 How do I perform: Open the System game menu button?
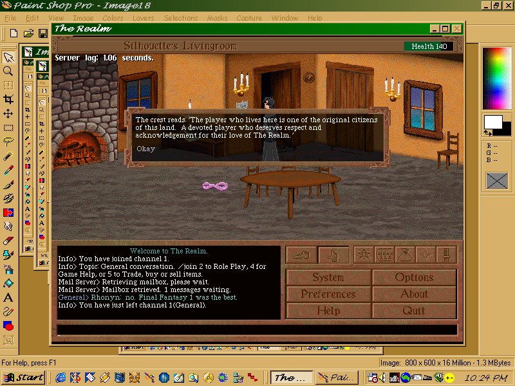pyautogui.click(x=328, y=278)
